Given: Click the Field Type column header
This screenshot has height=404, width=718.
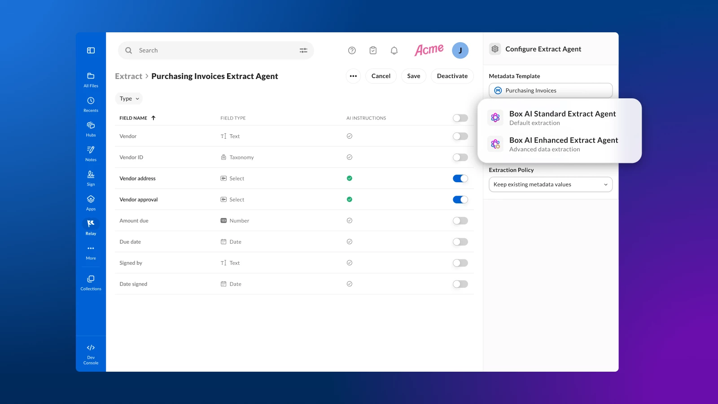Looking at the screenshot, I should click(233, 118).
